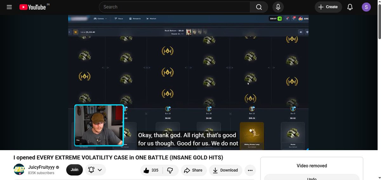The height and width of the screenshot is (180, 381).
Task: Click Bot 5 avatar
Action: click(293, 109)
